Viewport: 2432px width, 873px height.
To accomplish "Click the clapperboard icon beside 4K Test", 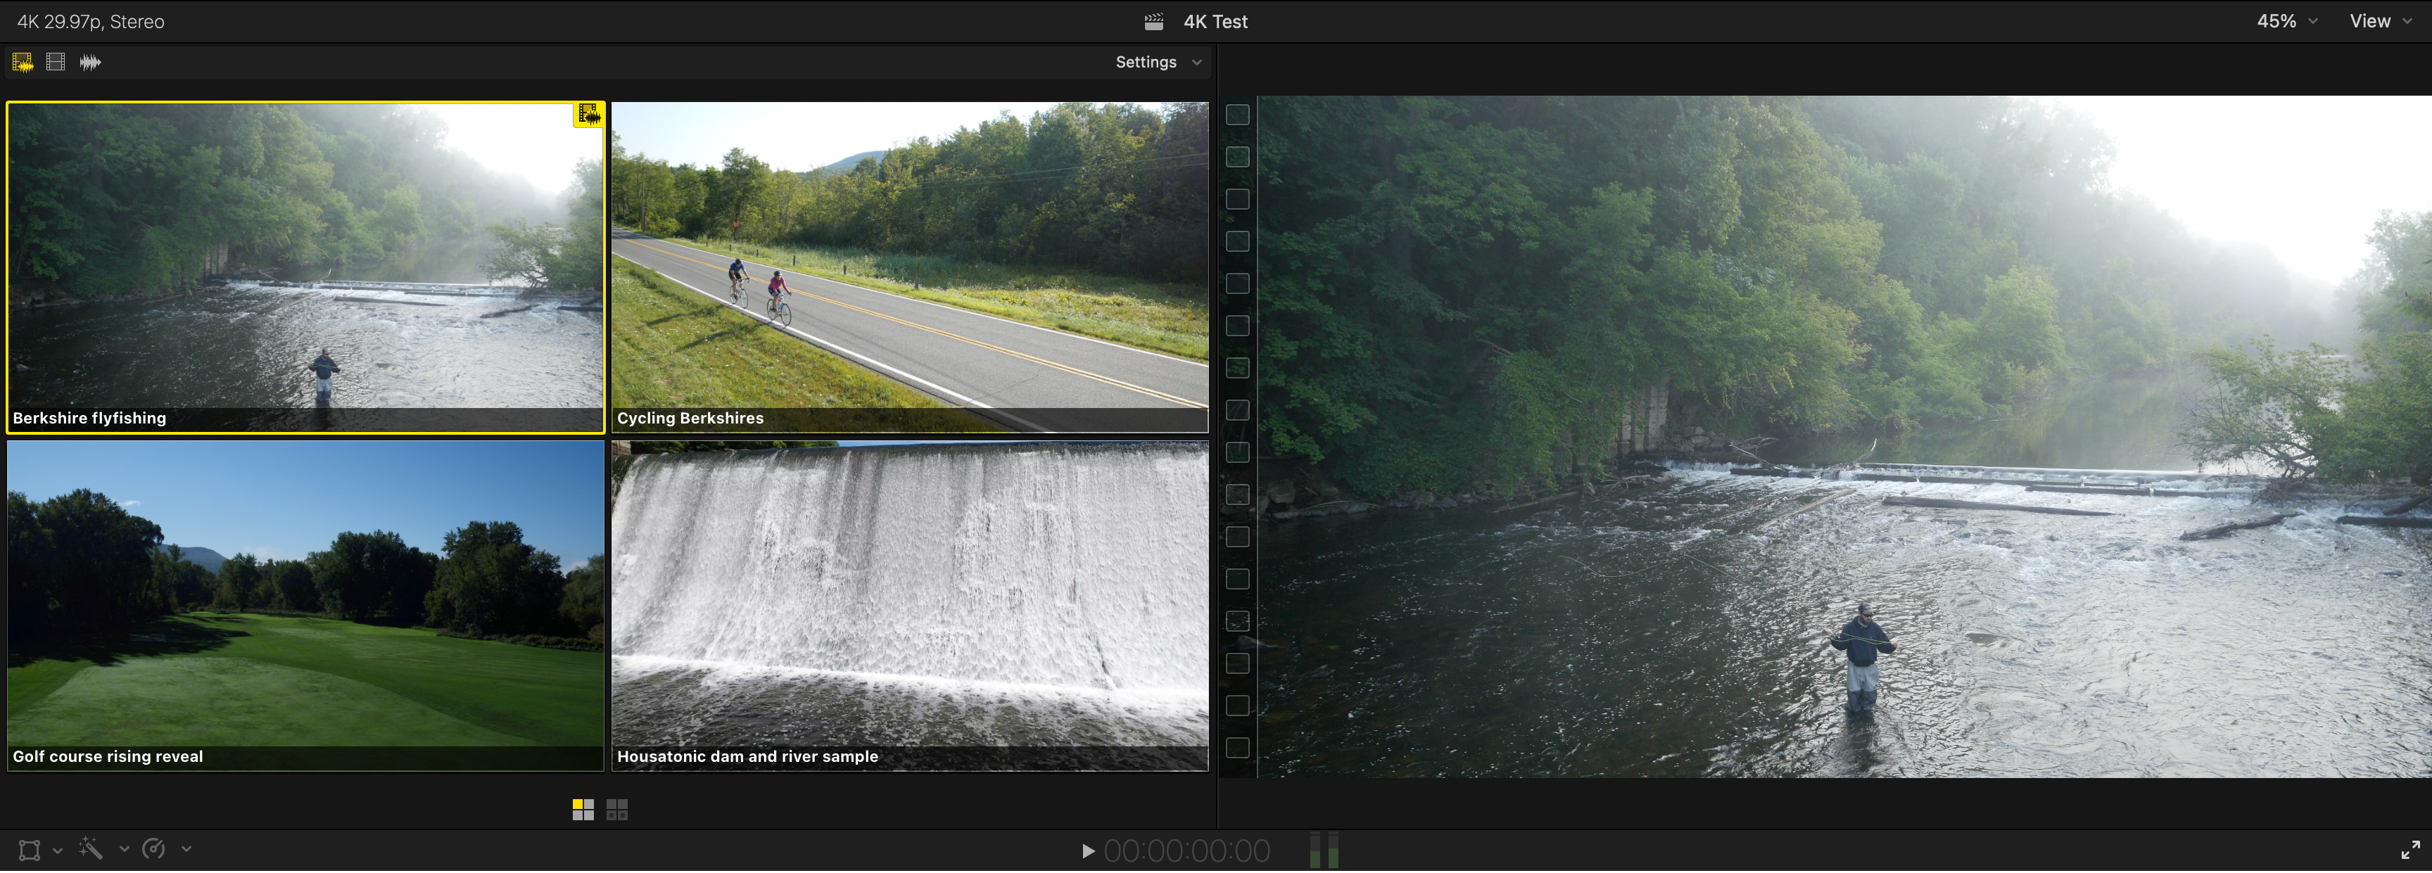I will (1153, 22).
